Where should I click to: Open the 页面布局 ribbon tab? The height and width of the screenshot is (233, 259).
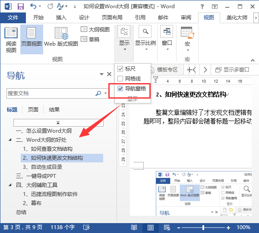112,18
